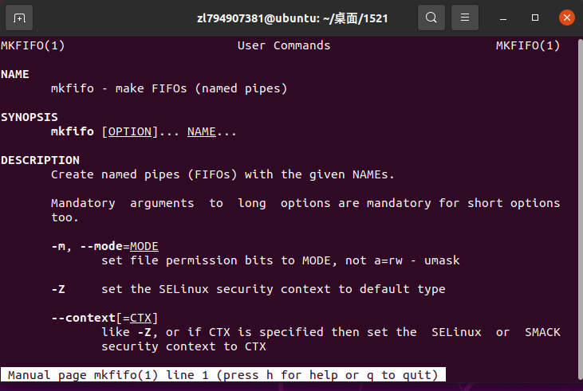Viewport: 583px width, 391px height.
Task: Click the manual page status line
Action: coord(223,374)
